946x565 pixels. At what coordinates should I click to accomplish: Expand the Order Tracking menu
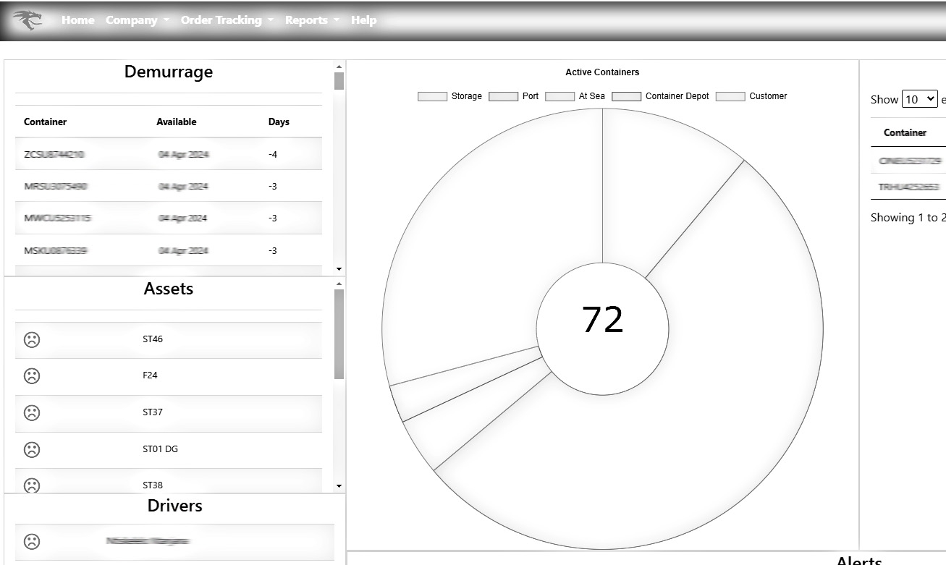click(x=227, y=20)
